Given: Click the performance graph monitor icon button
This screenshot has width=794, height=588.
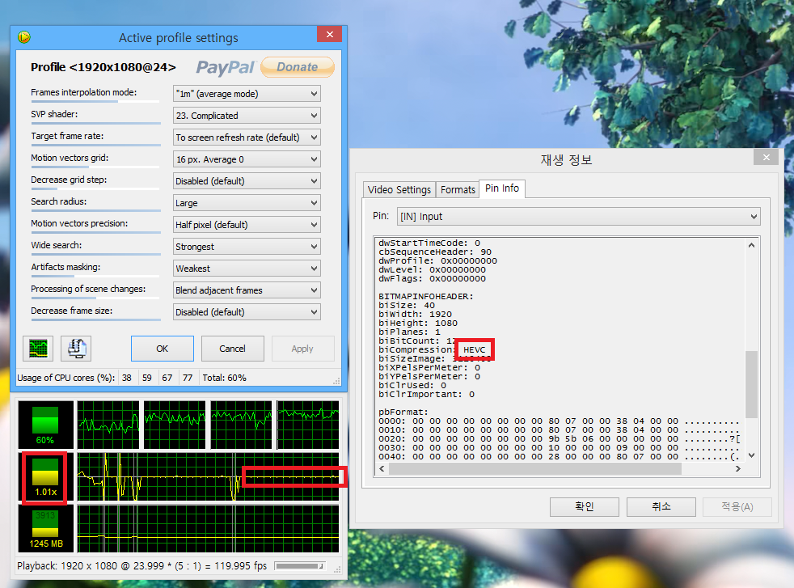Looking at the screenshot, I should point(39,349).
